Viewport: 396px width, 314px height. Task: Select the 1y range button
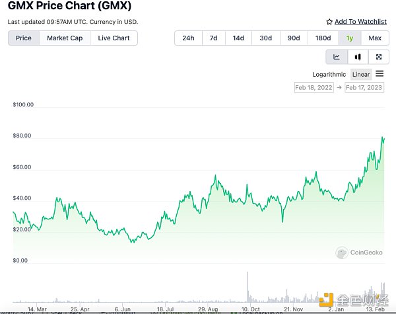[350, 38]
